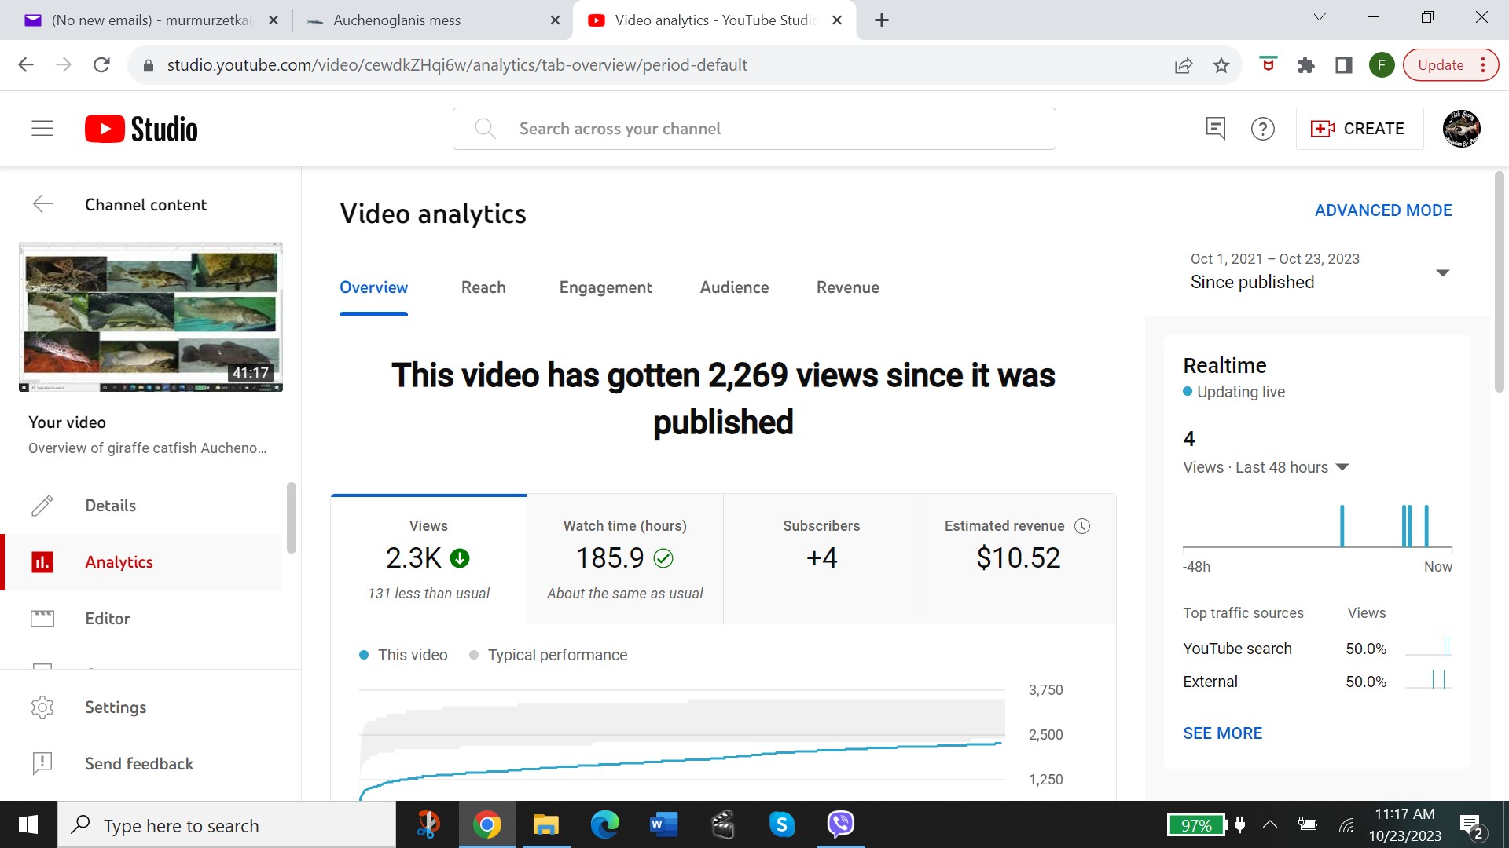Open the new tab plus button
1509x848 pixels.
tap(882, 20)
